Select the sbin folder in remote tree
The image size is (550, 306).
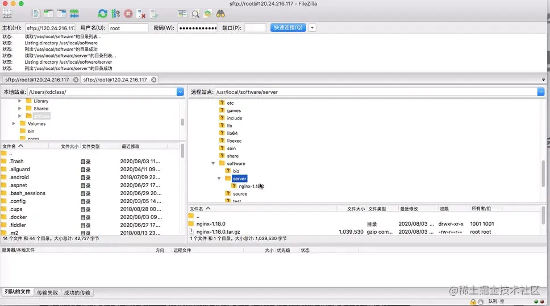point(231,148)
